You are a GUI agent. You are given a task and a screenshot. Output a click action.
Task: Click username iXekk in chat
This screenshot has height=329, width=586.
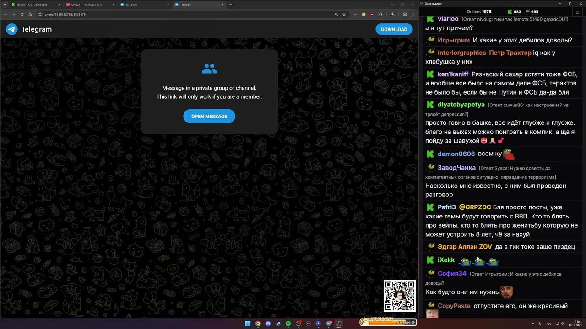point(446,260)
